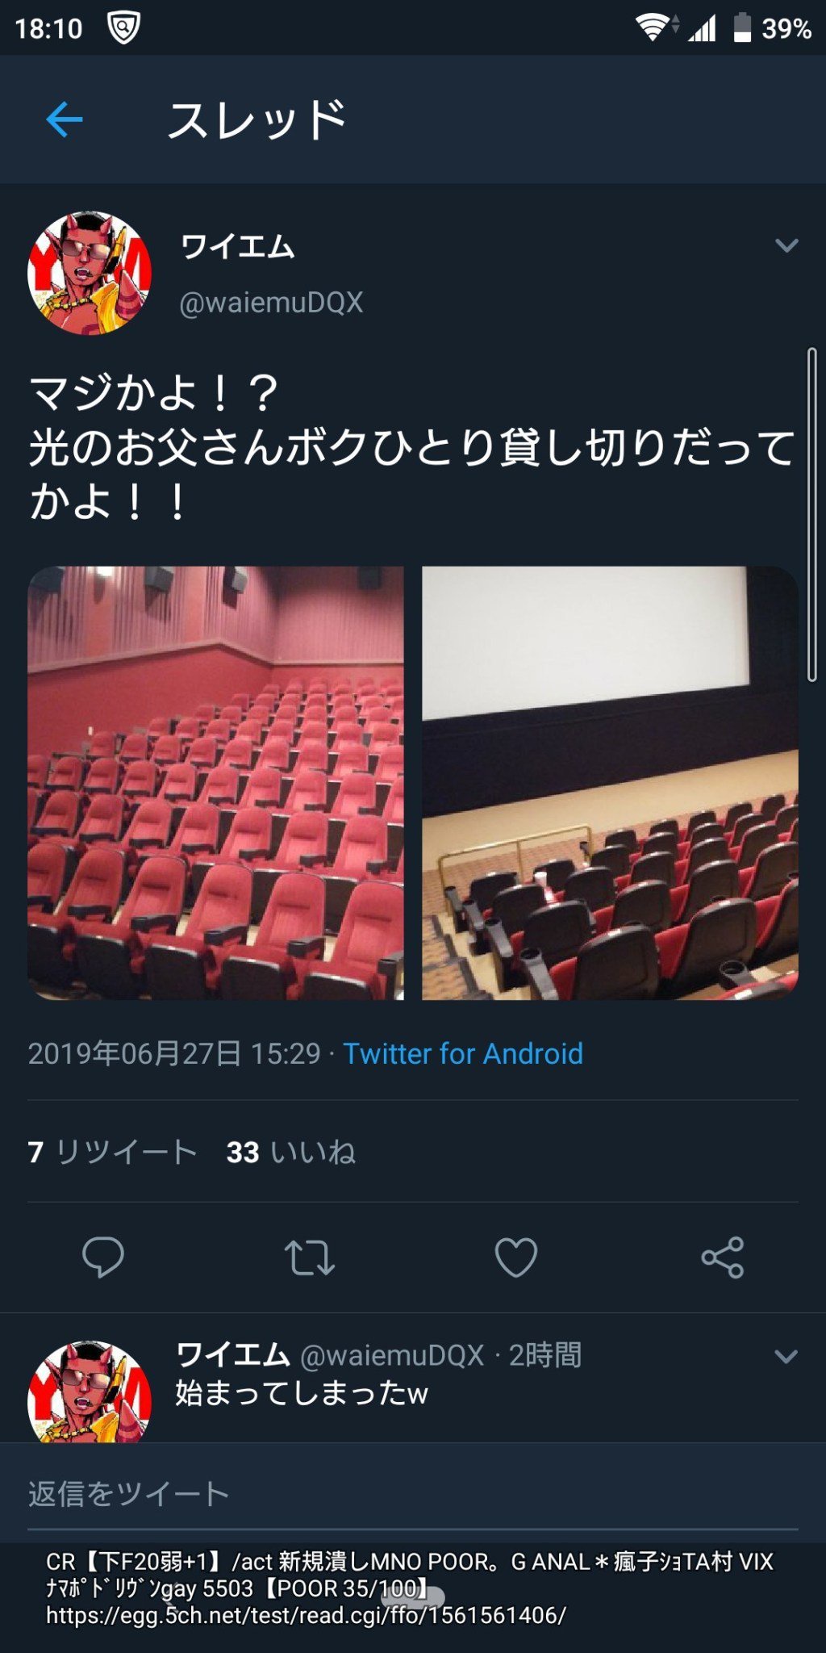Open the egg.5ch.net URL at bottom
Screen dimensions: 826x1653
pos(307,1615)
